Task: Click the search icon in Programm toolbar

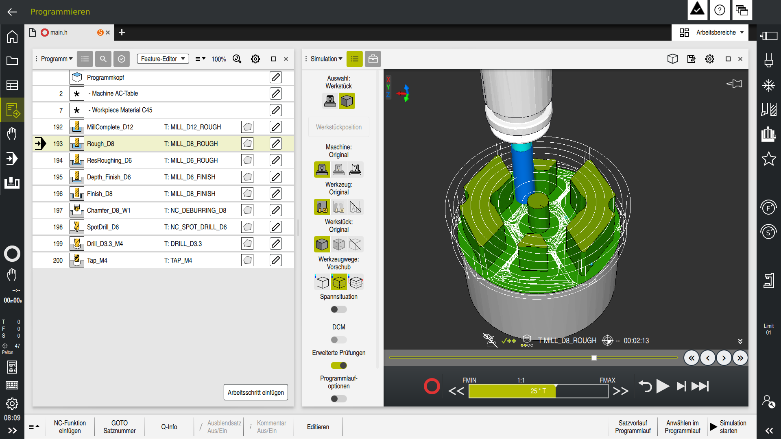Action: click(x=103, y=59)
